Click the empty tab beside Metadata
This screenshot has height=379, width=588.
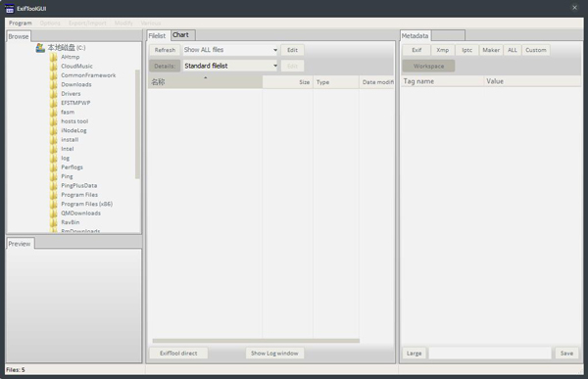coord(448,35)
